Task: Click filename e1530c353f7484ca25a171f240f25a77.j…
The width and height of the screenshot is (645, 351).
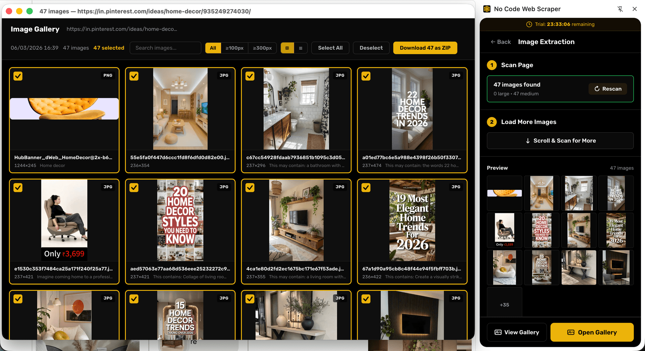Action: [63, 269]
